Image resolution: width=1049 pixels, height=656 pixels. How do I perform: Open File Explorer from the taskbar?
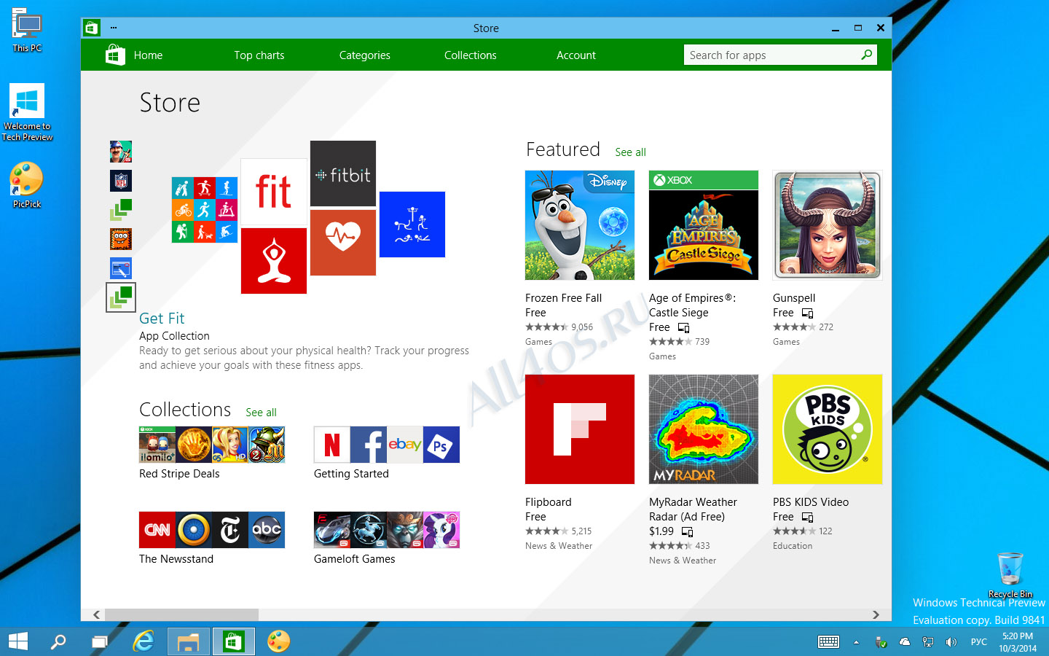coord(189,641)
